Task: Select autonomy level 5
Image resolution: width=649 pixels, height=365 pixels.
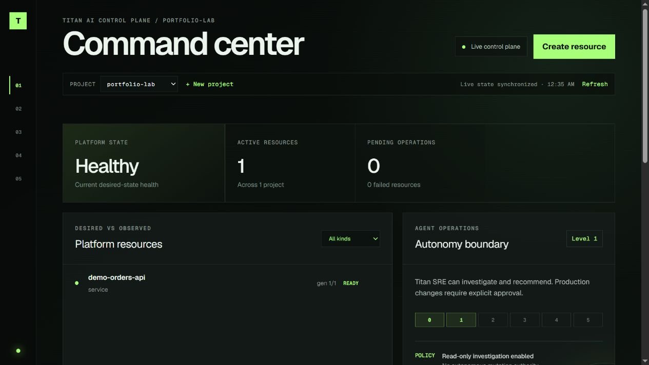Action: (588, 320)
